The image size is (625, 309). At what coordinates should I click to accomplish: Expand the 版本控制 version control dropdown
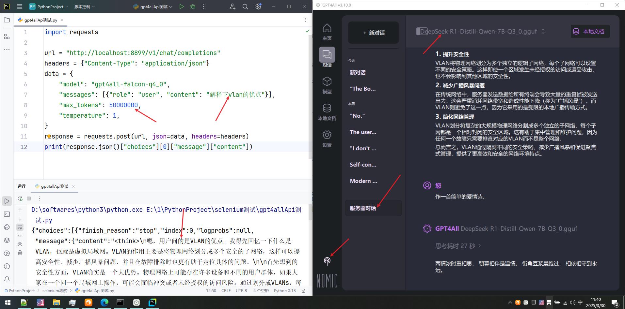point(84,7)
